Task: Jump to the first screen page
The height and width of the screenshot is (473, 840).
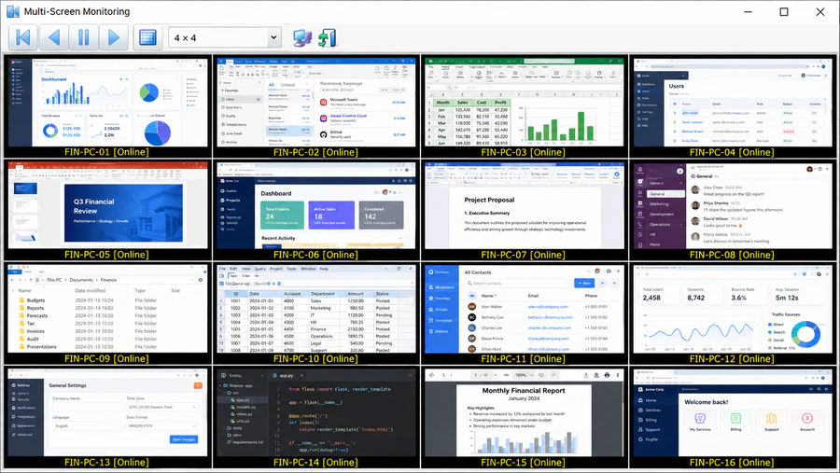Action: (23, 37)
